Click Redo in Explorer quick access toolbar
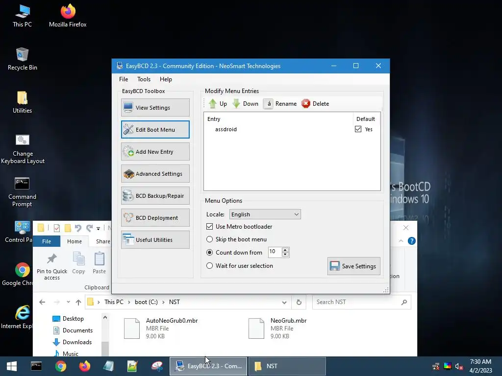The image size is (502, 376). click(x=89, y=228)
